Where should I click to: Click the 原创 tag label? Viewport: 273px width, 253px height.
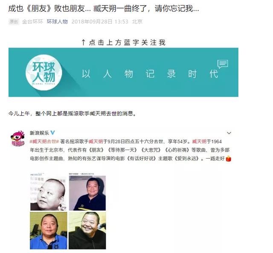14,22
